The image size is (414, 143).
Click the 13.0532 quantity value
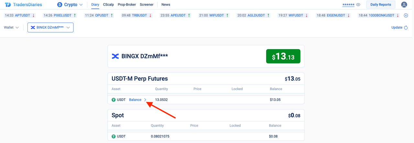click(x=161, y=100)
